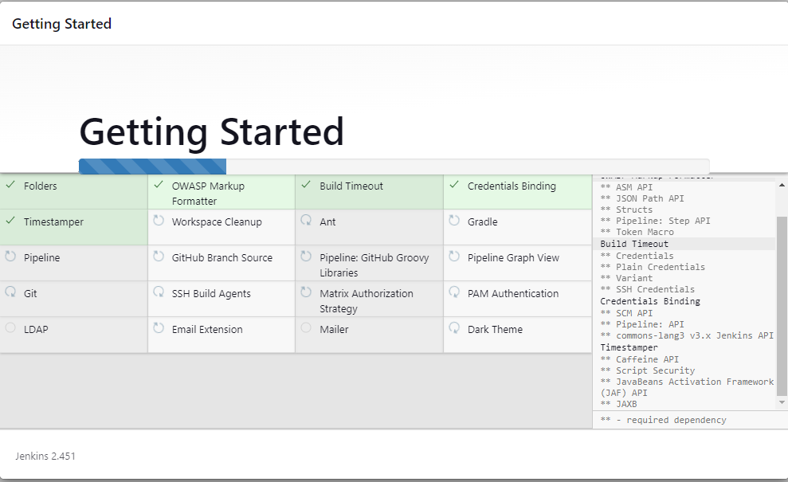788x482 pixels.
Task: Click the Timestamper plugin name in grid
Action: coord(53,221)
